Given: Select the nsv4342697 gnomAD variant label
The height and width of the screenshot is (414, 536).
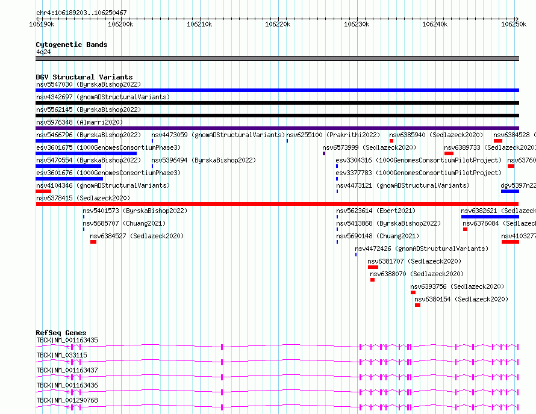Looking at the screenshot, I should [x=103, y=97].
